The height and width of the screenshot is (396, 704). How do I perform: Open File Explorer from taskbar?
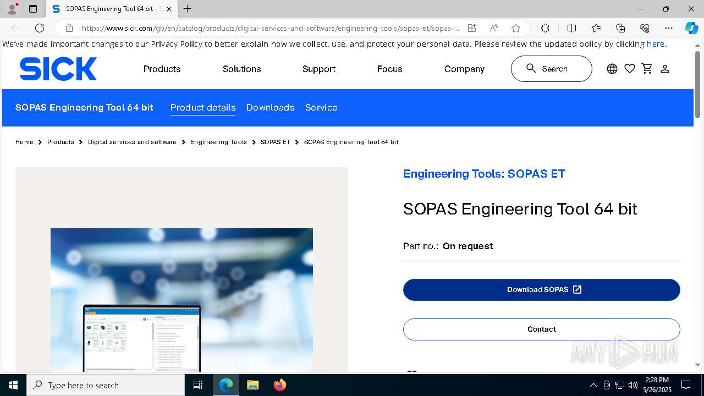click(252, 385)
